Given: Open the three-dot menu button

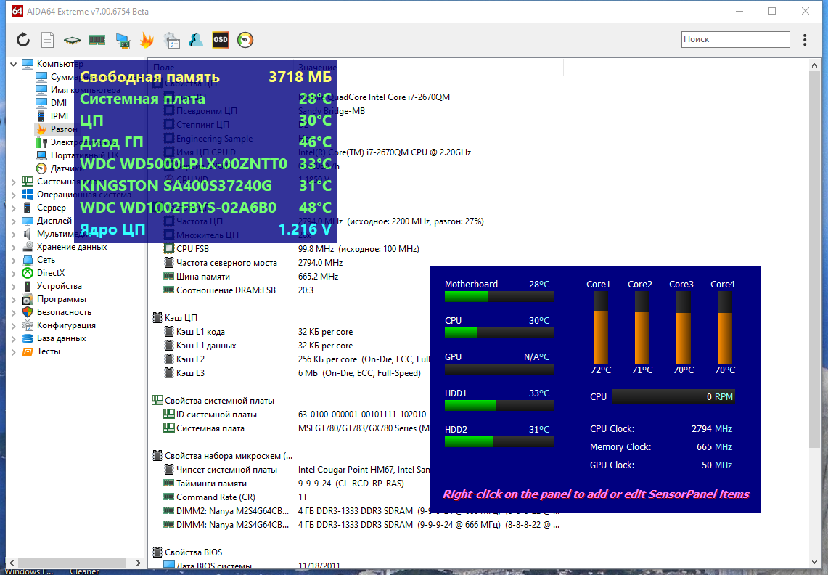Looking at the screenshot, I should pyautogui.click(x=804, y=40).
